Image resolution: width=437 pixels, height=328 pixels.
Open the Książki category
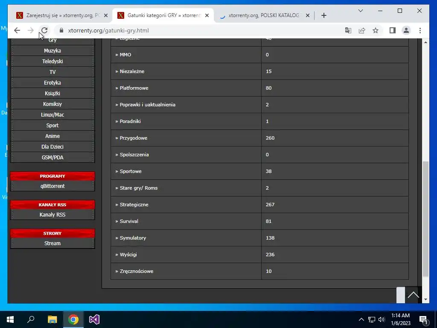(x=52, y=93)
